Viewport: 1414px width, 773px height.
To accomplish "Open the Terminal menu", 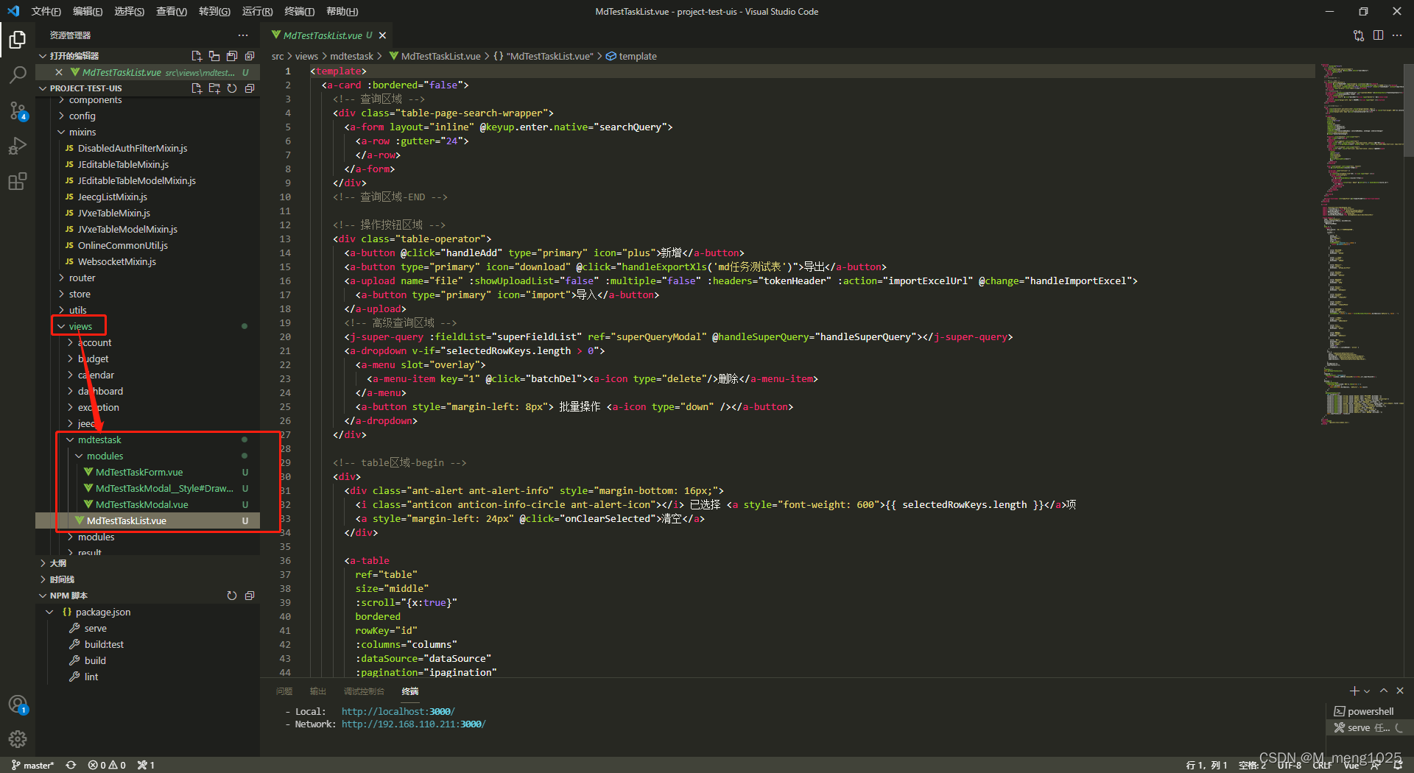I will (299, 11).
